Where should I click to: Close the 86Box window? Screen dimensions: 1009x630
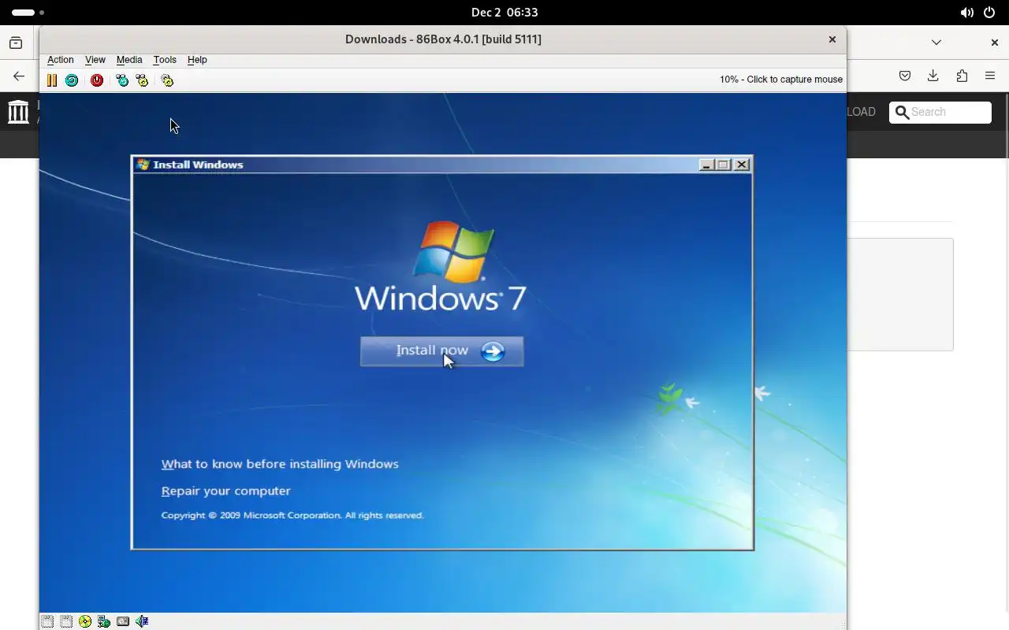[832, 39]
